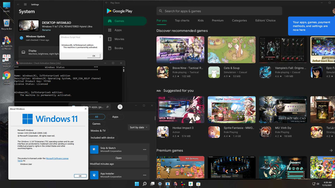
Task: Switch to the "Editors' Choice" tab
Action: 265,20
